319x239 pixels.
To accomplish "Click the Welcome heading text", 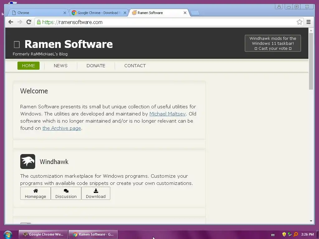I will 34,91.
